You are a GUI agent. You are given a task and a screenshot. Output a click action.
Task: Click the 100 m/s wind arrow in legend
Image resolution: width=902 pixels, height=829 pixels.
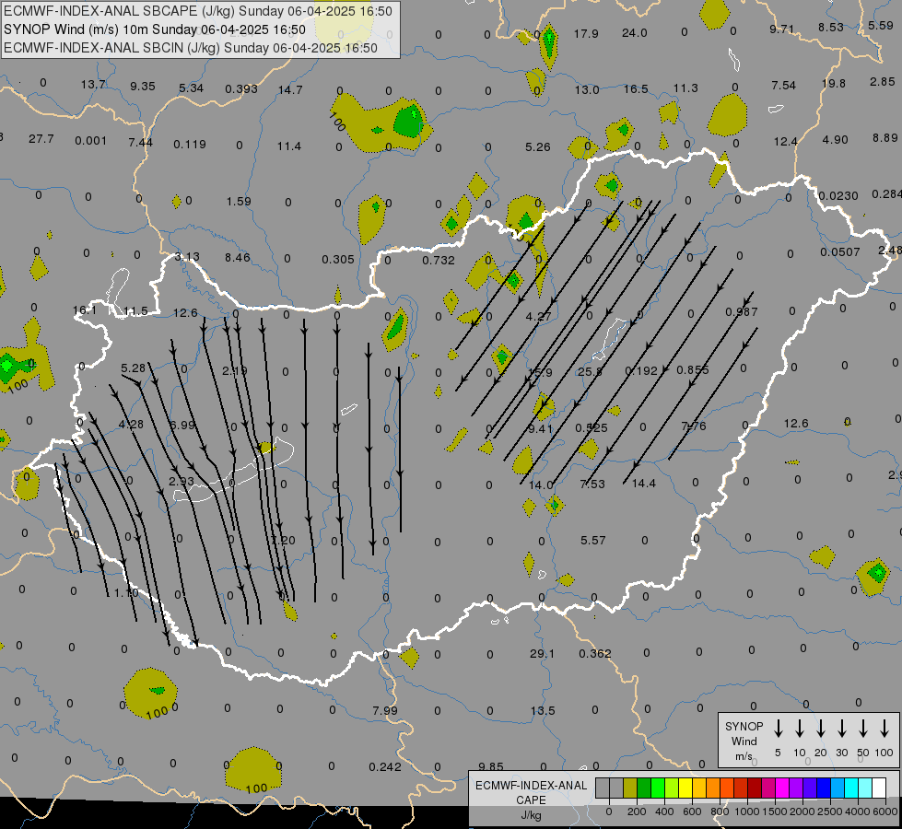pyautogui.click(x=884, y=728)
